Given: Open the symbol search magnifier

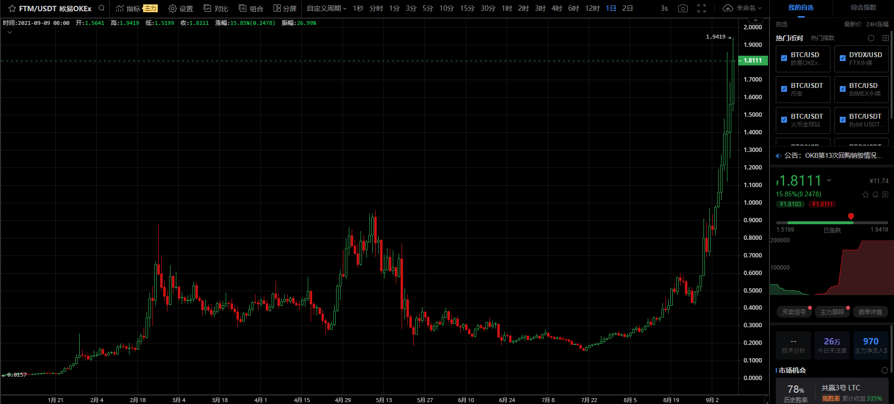Looking at the screenshot, I should [x=102, y=8].
